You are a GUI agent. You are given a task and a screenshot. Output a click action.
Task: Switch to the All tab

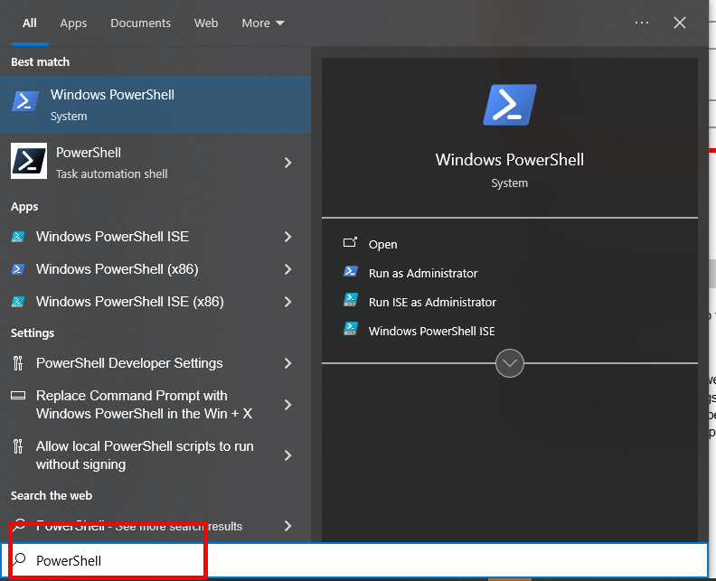tap(30, 23)
